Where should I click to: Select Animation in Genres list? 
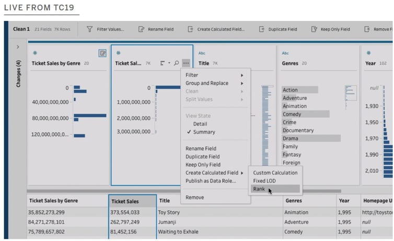[x=295, y=106]
